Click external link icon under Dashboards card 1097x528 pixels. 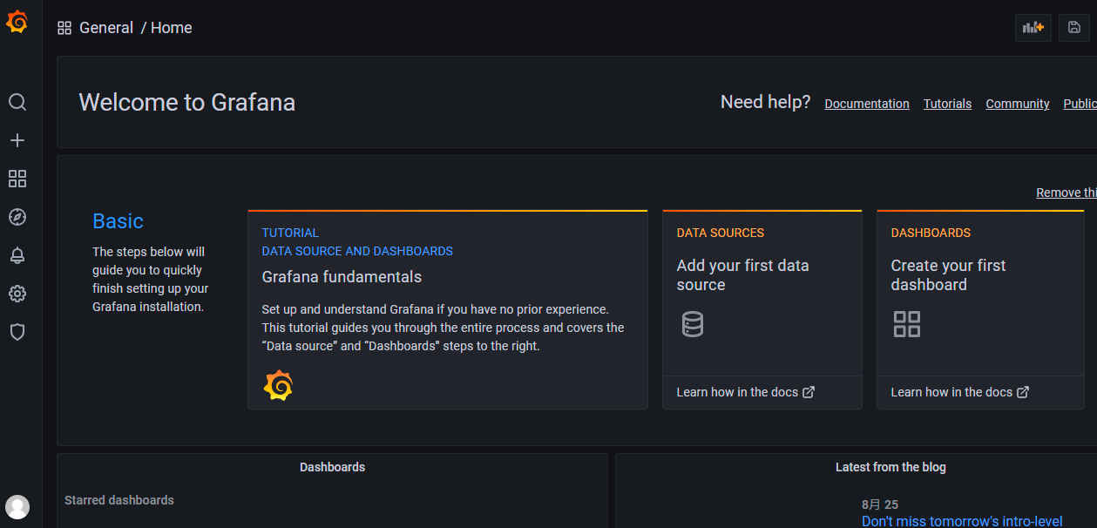click(1023, 392)
